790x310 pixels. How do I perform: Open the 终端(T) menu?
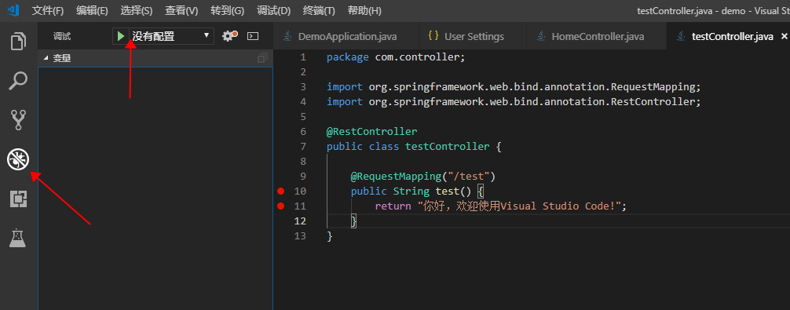(319, 10)
